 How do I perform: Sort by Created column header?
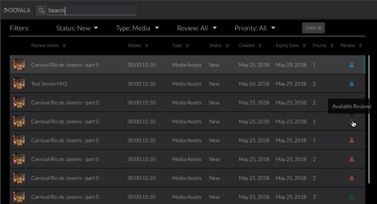point(247,46)
